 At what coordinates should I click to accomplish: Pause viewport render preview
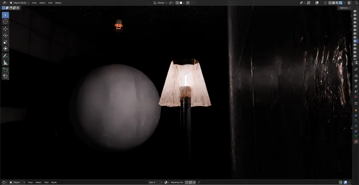click(349, 3)
